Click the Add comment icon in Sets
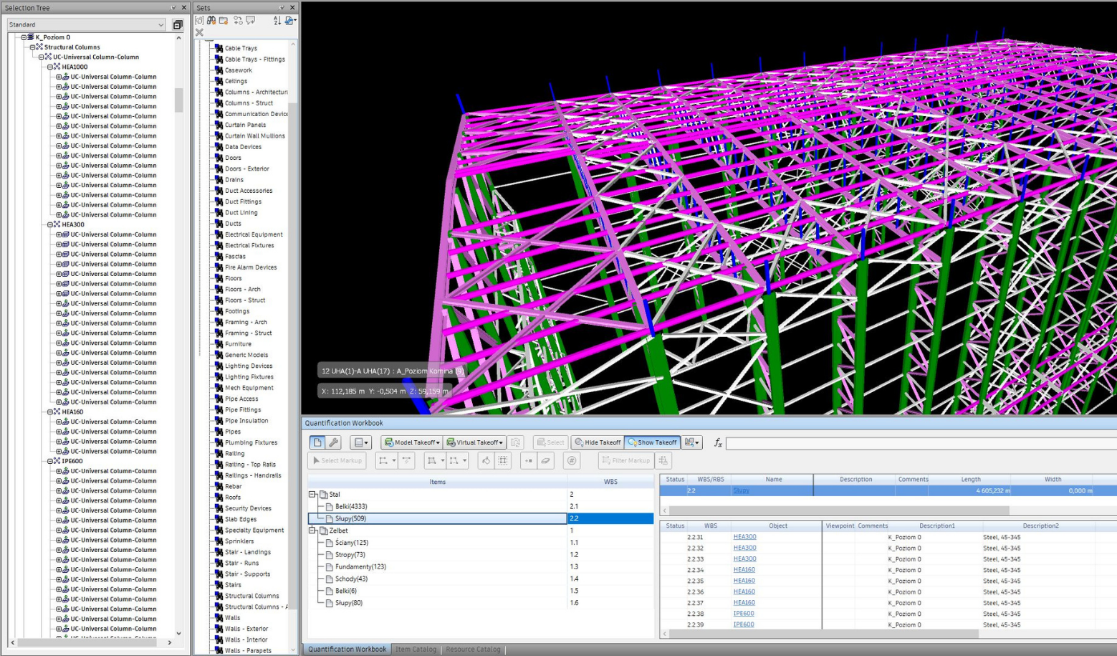Image resolution: width=1117 pixels, height=656 pixels. pyautogui.click(x=251, y=21)
